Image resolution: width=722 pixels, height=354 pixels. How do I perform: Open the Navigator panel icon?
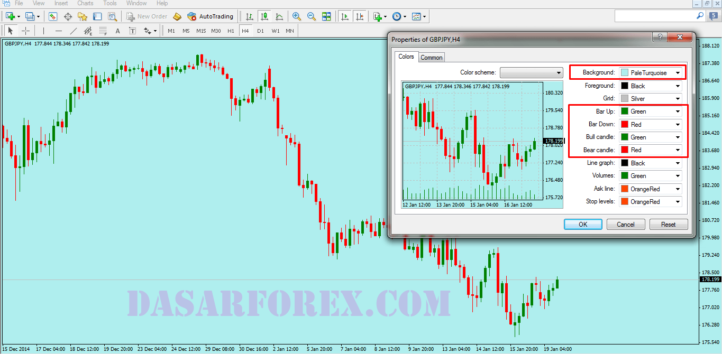[83, 16]
